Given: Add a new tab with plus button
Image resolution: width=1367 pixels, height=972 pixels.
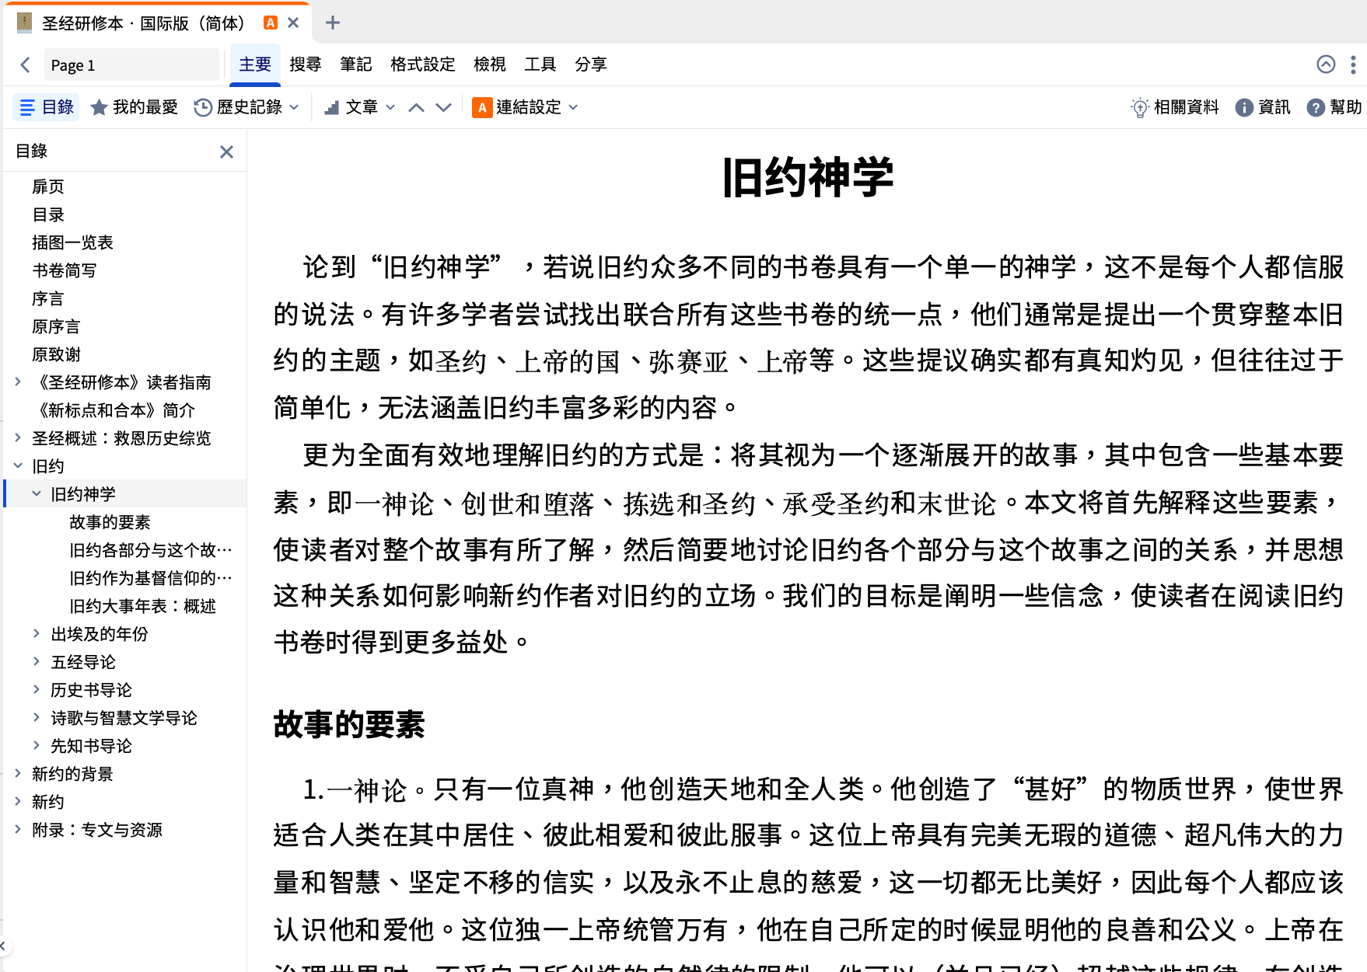Looking at the screenshot, I should tap(333, 23).
